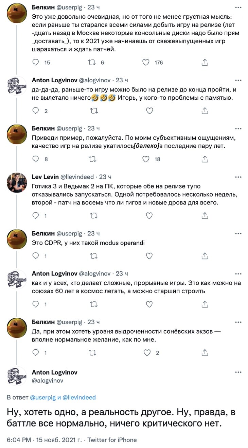This screenshot has height=448, width=248.
Task: Open more options on Lev Levin's tweet
Action: coord(238,177)
